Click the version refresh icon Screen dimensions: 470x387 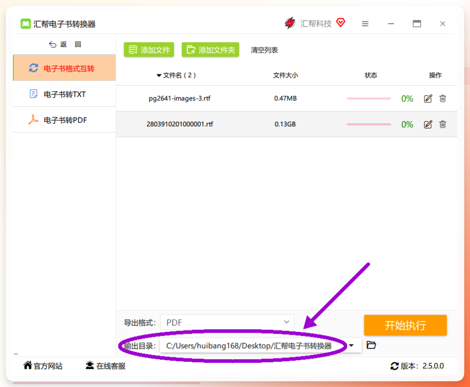(394, 366)
